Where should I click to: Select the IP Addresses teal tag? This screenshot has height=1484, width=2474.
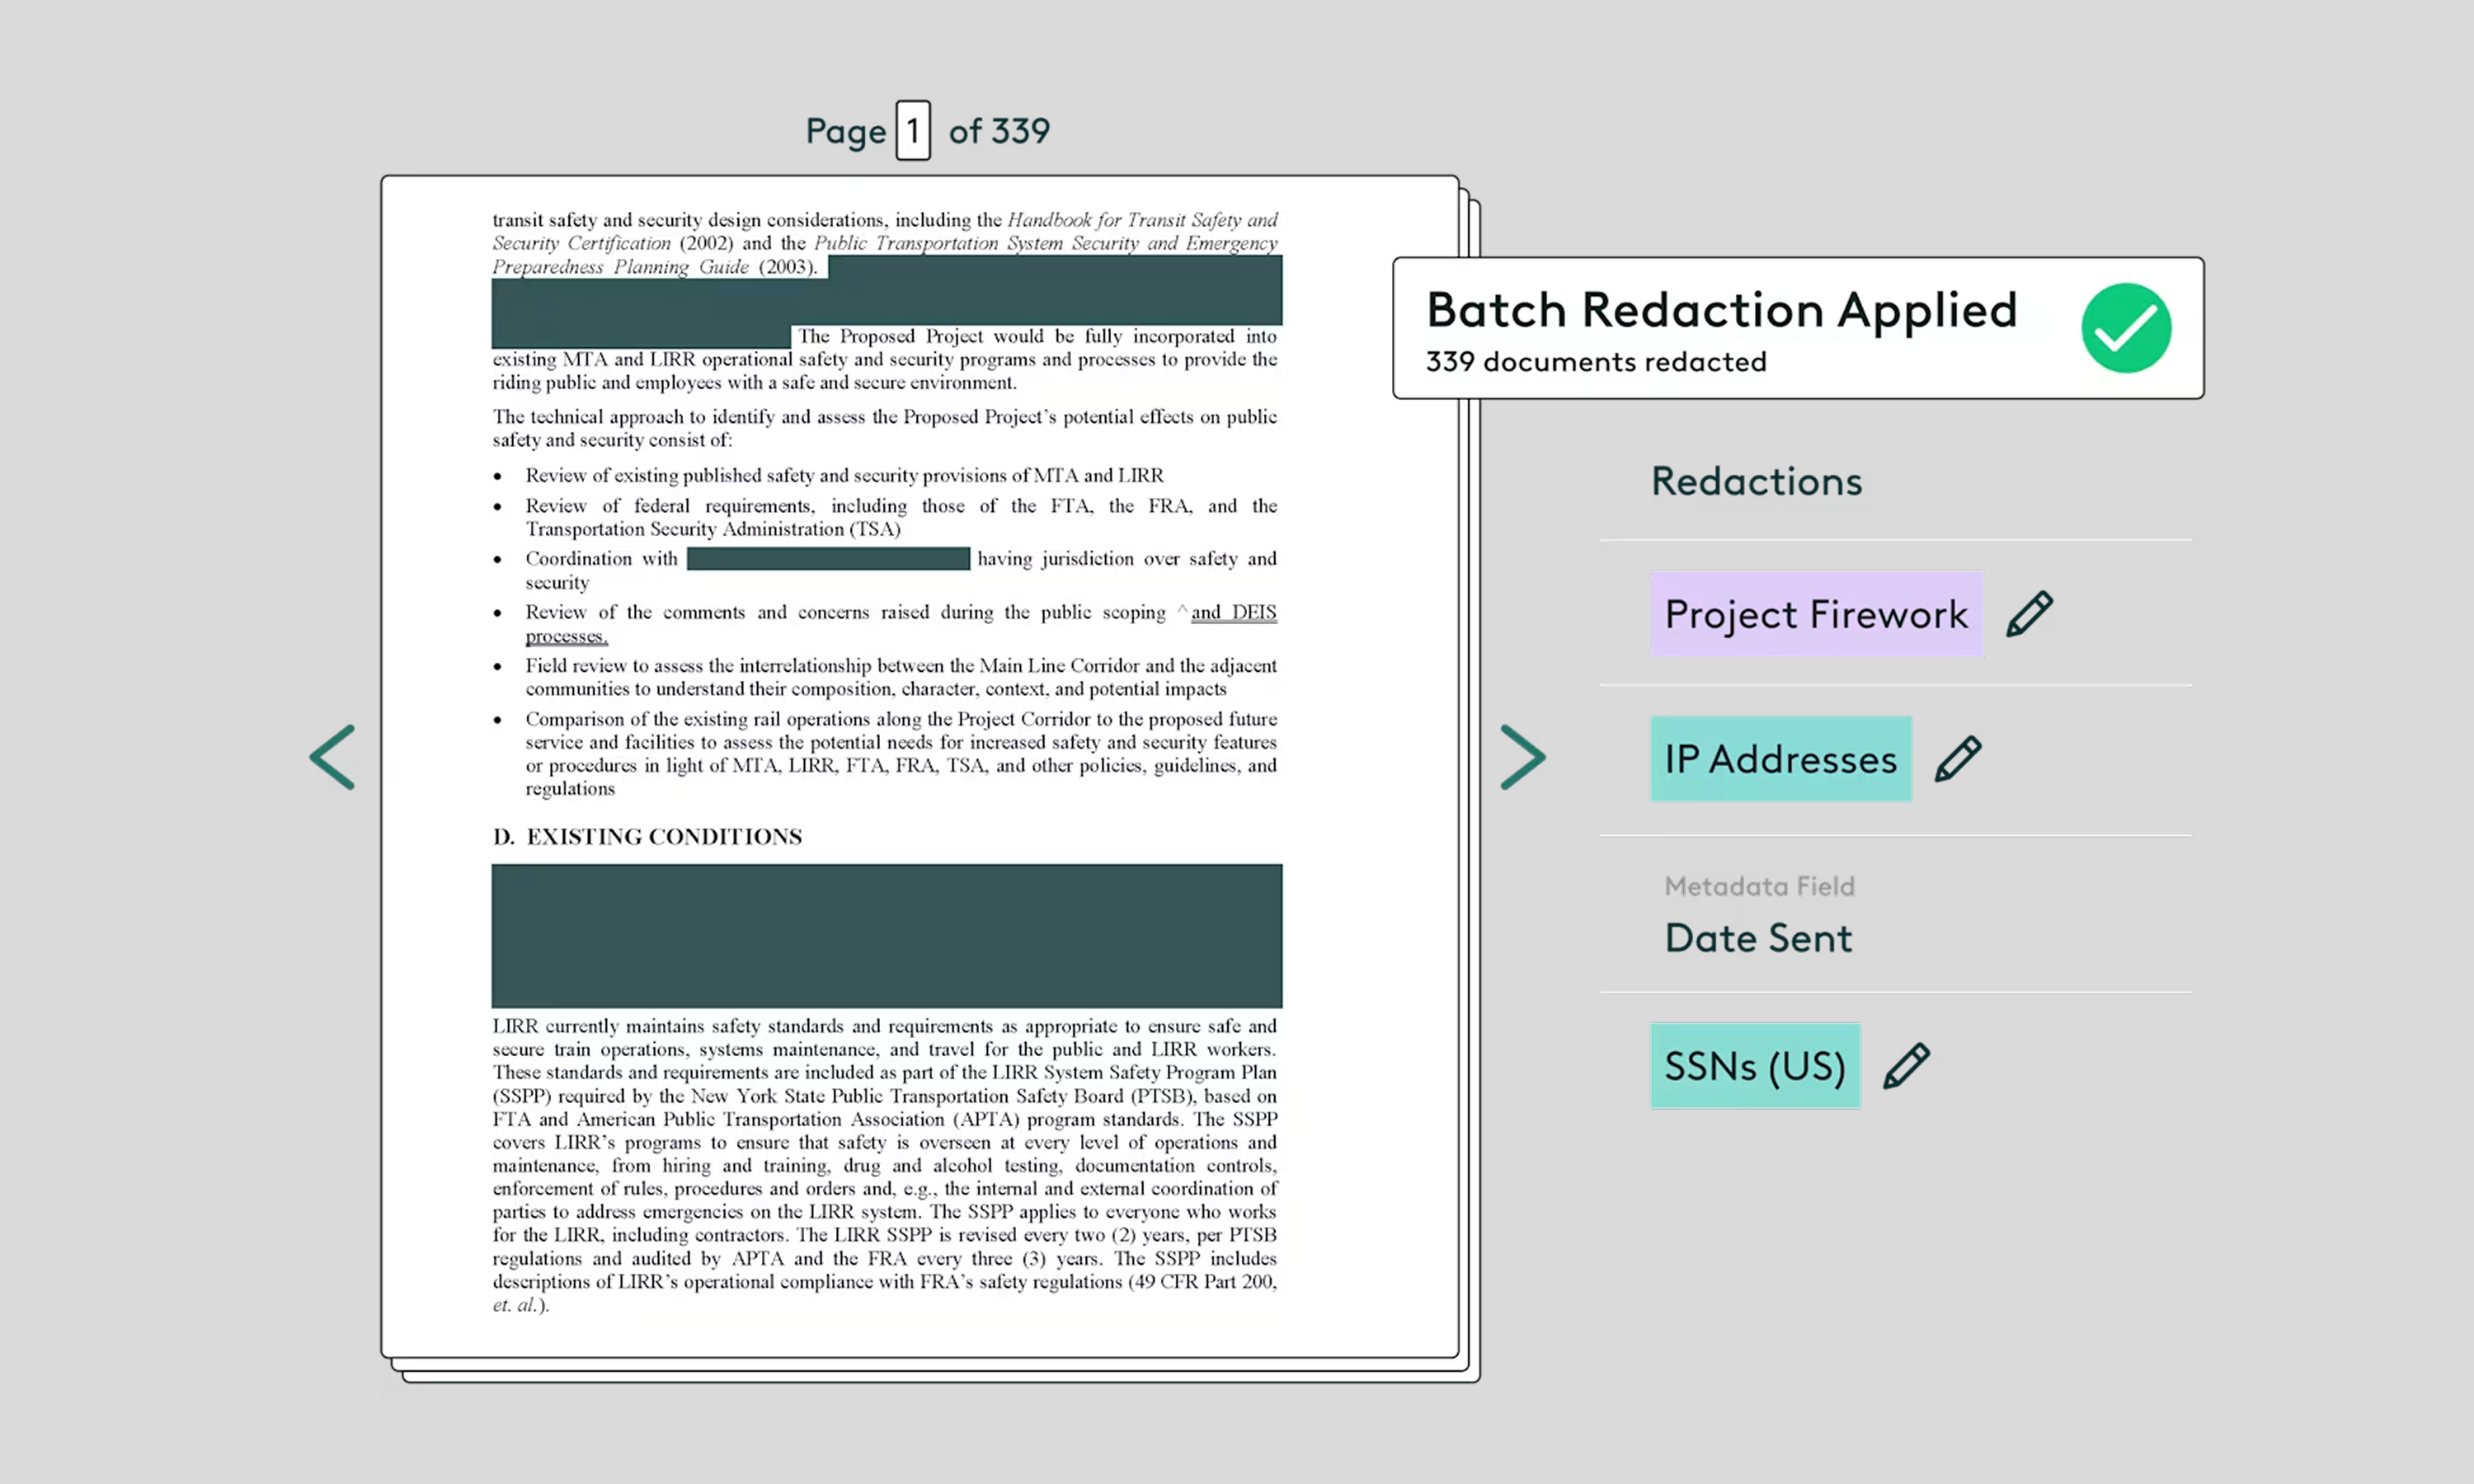(1780, 759)
